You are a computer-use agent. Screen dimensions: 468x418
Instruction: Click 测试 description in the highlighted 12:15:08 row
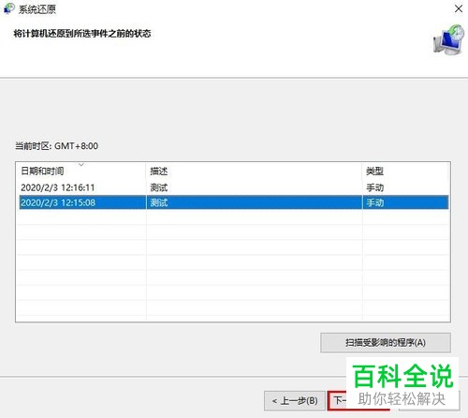coord(159,202)
